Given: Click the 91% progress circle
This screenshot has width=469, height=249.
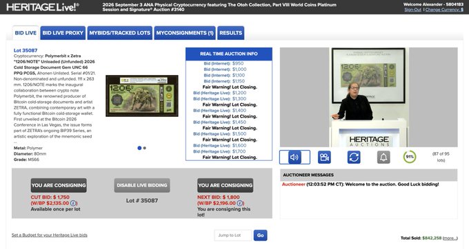Looking at the screenshot, I should tap(410, 157).
